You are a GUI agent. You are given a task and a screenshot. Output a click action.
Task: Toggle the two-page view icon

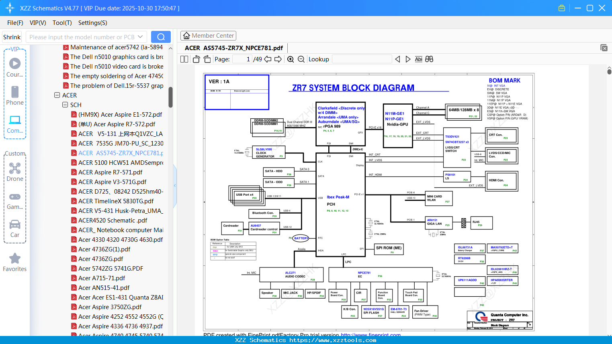(184, 59)
